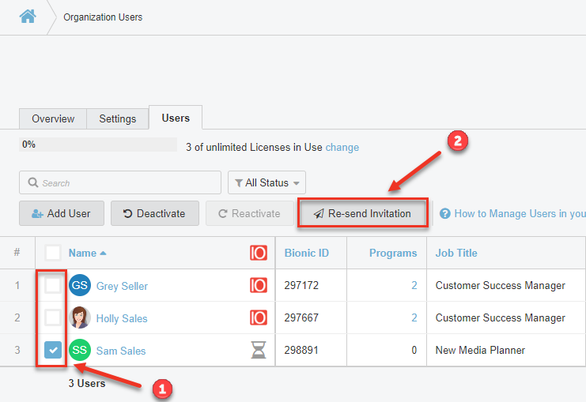Click into the user Search field
Screen dimensions: 586x402
(x=120, y=182)
